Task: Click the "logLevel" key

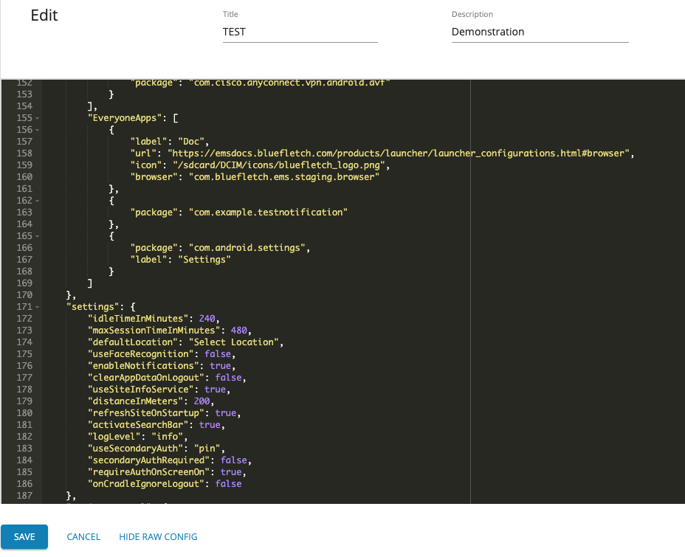Action: coord(114,436)
